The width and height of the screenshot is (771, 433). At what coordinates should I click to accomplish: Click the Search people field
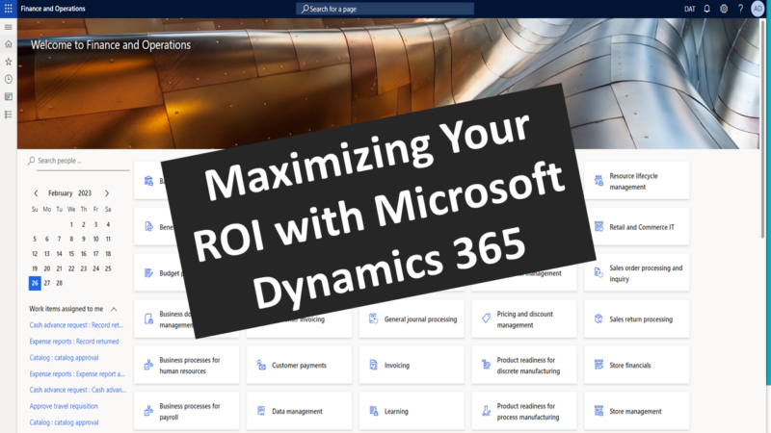pos(79,161)
